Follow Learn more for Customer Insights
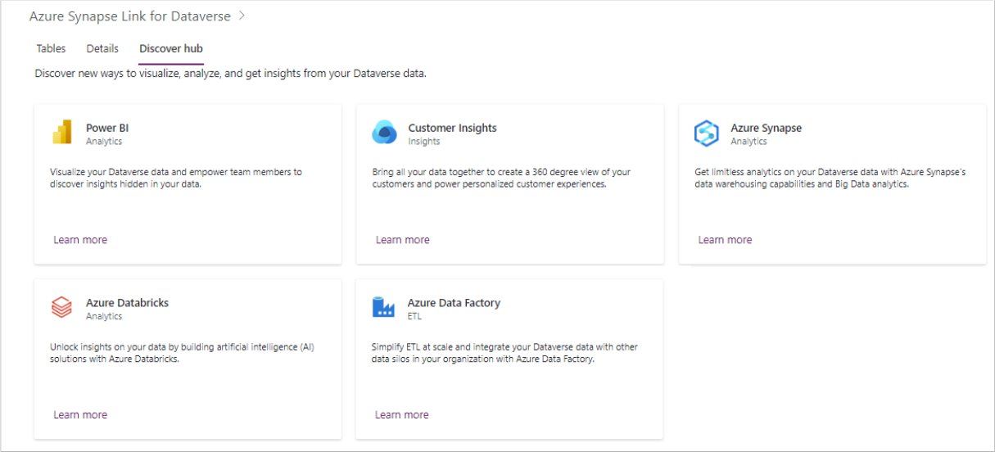995x452 pixels. 402,240
